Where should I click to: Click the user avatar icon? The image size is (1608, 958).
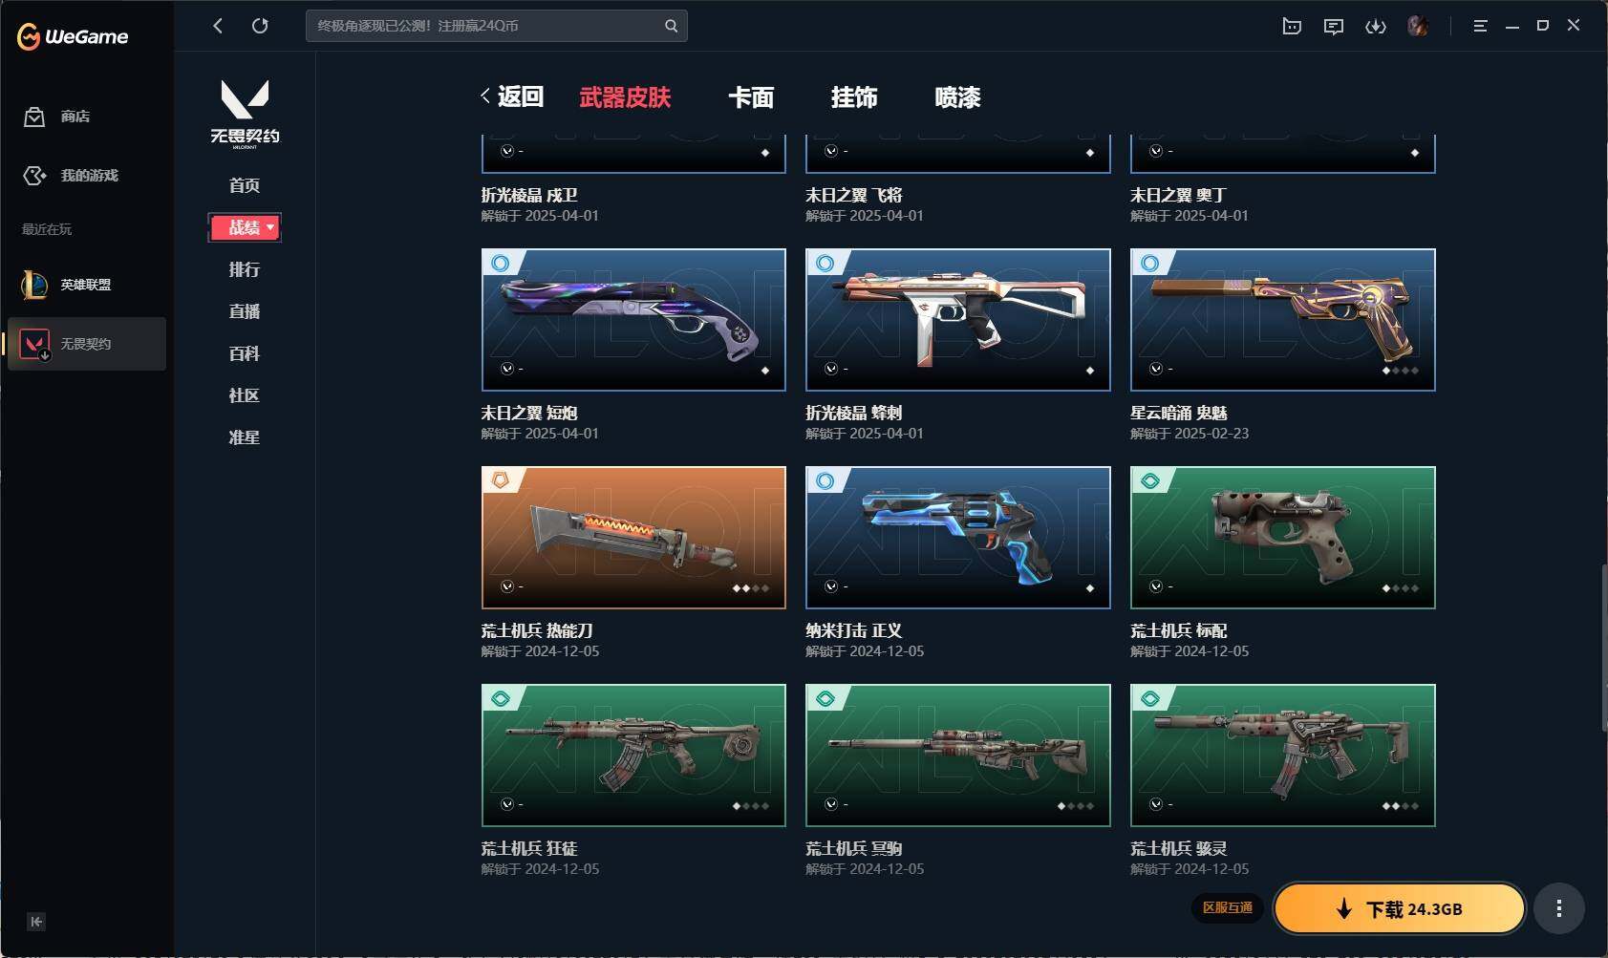[1418, 26]
